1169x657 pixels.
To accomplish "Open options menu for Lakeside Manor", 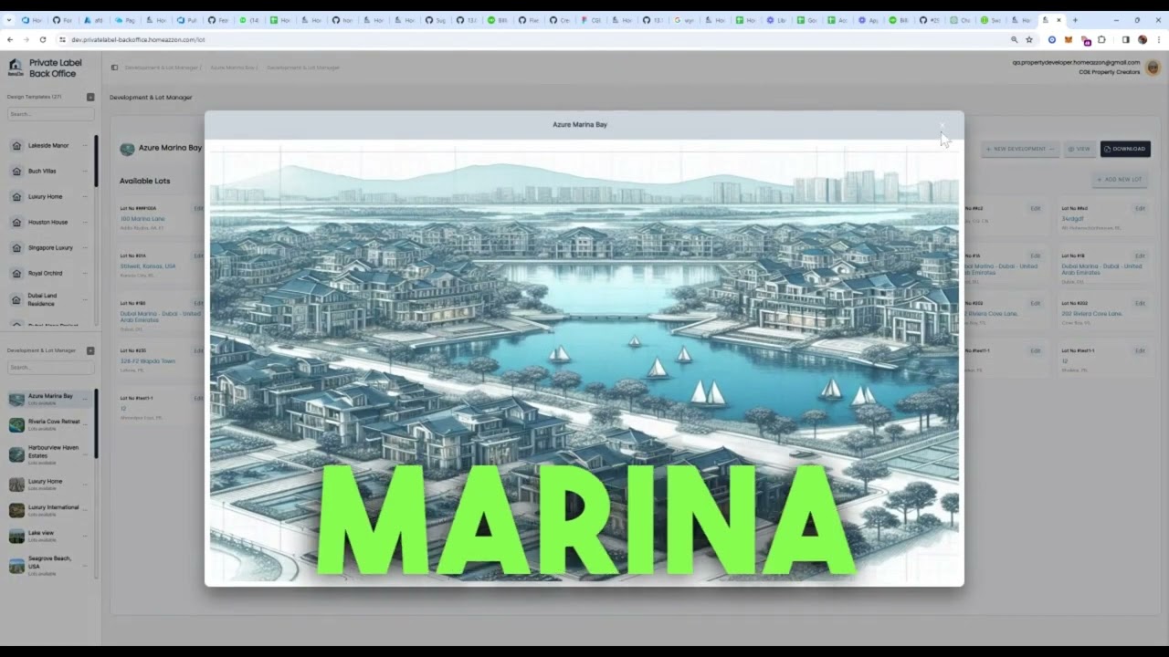I will coord(85,145).
